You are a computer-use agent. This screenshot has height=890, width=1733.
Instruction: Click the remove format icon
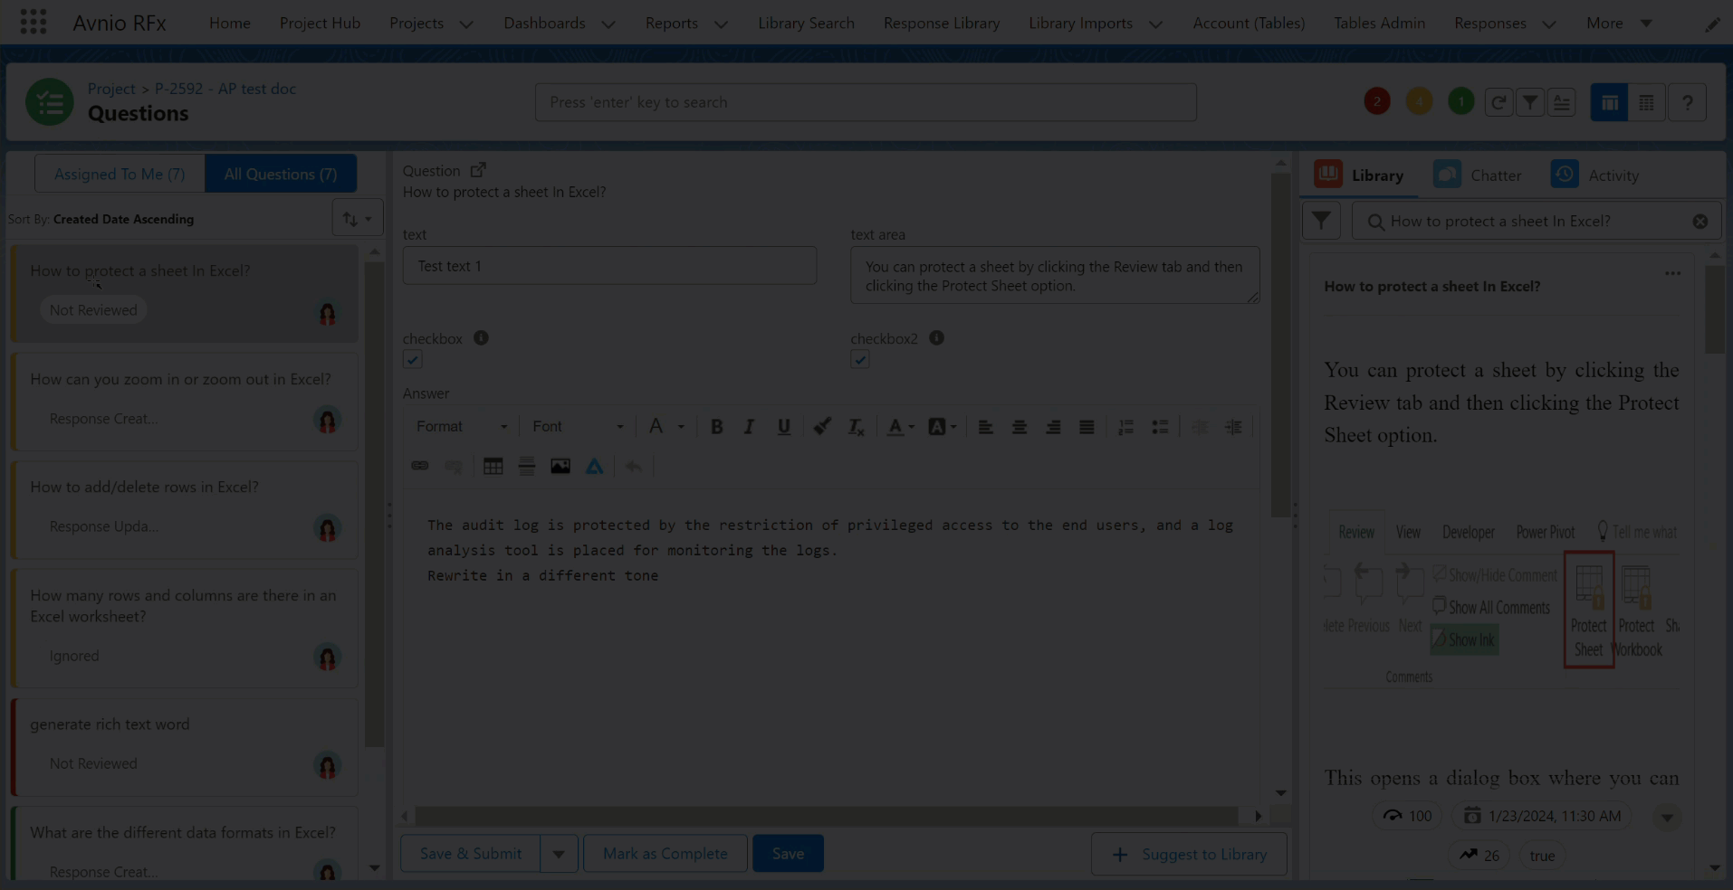click(x=856, y=427)
